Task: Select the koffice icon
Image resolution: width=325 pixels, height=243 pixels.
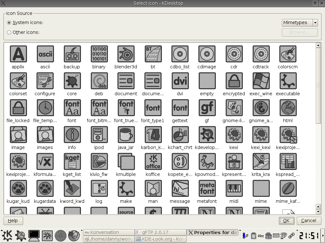Action: pos(153,161)
